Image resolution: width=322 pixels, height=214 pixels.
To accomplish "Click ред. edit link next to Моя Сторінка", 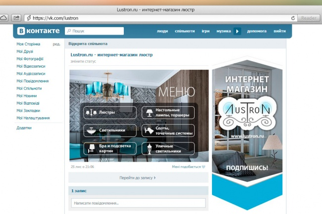I will (x=56, y=44).
